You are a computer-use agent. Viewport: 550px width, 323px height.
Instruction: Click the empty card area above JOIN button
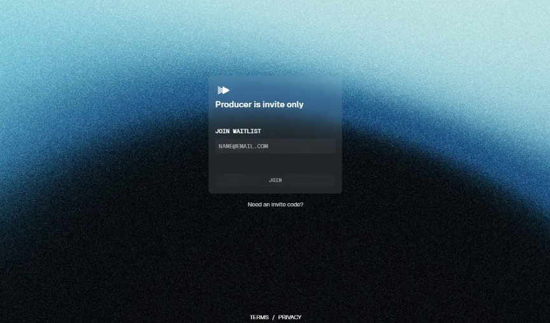point(275,163)
